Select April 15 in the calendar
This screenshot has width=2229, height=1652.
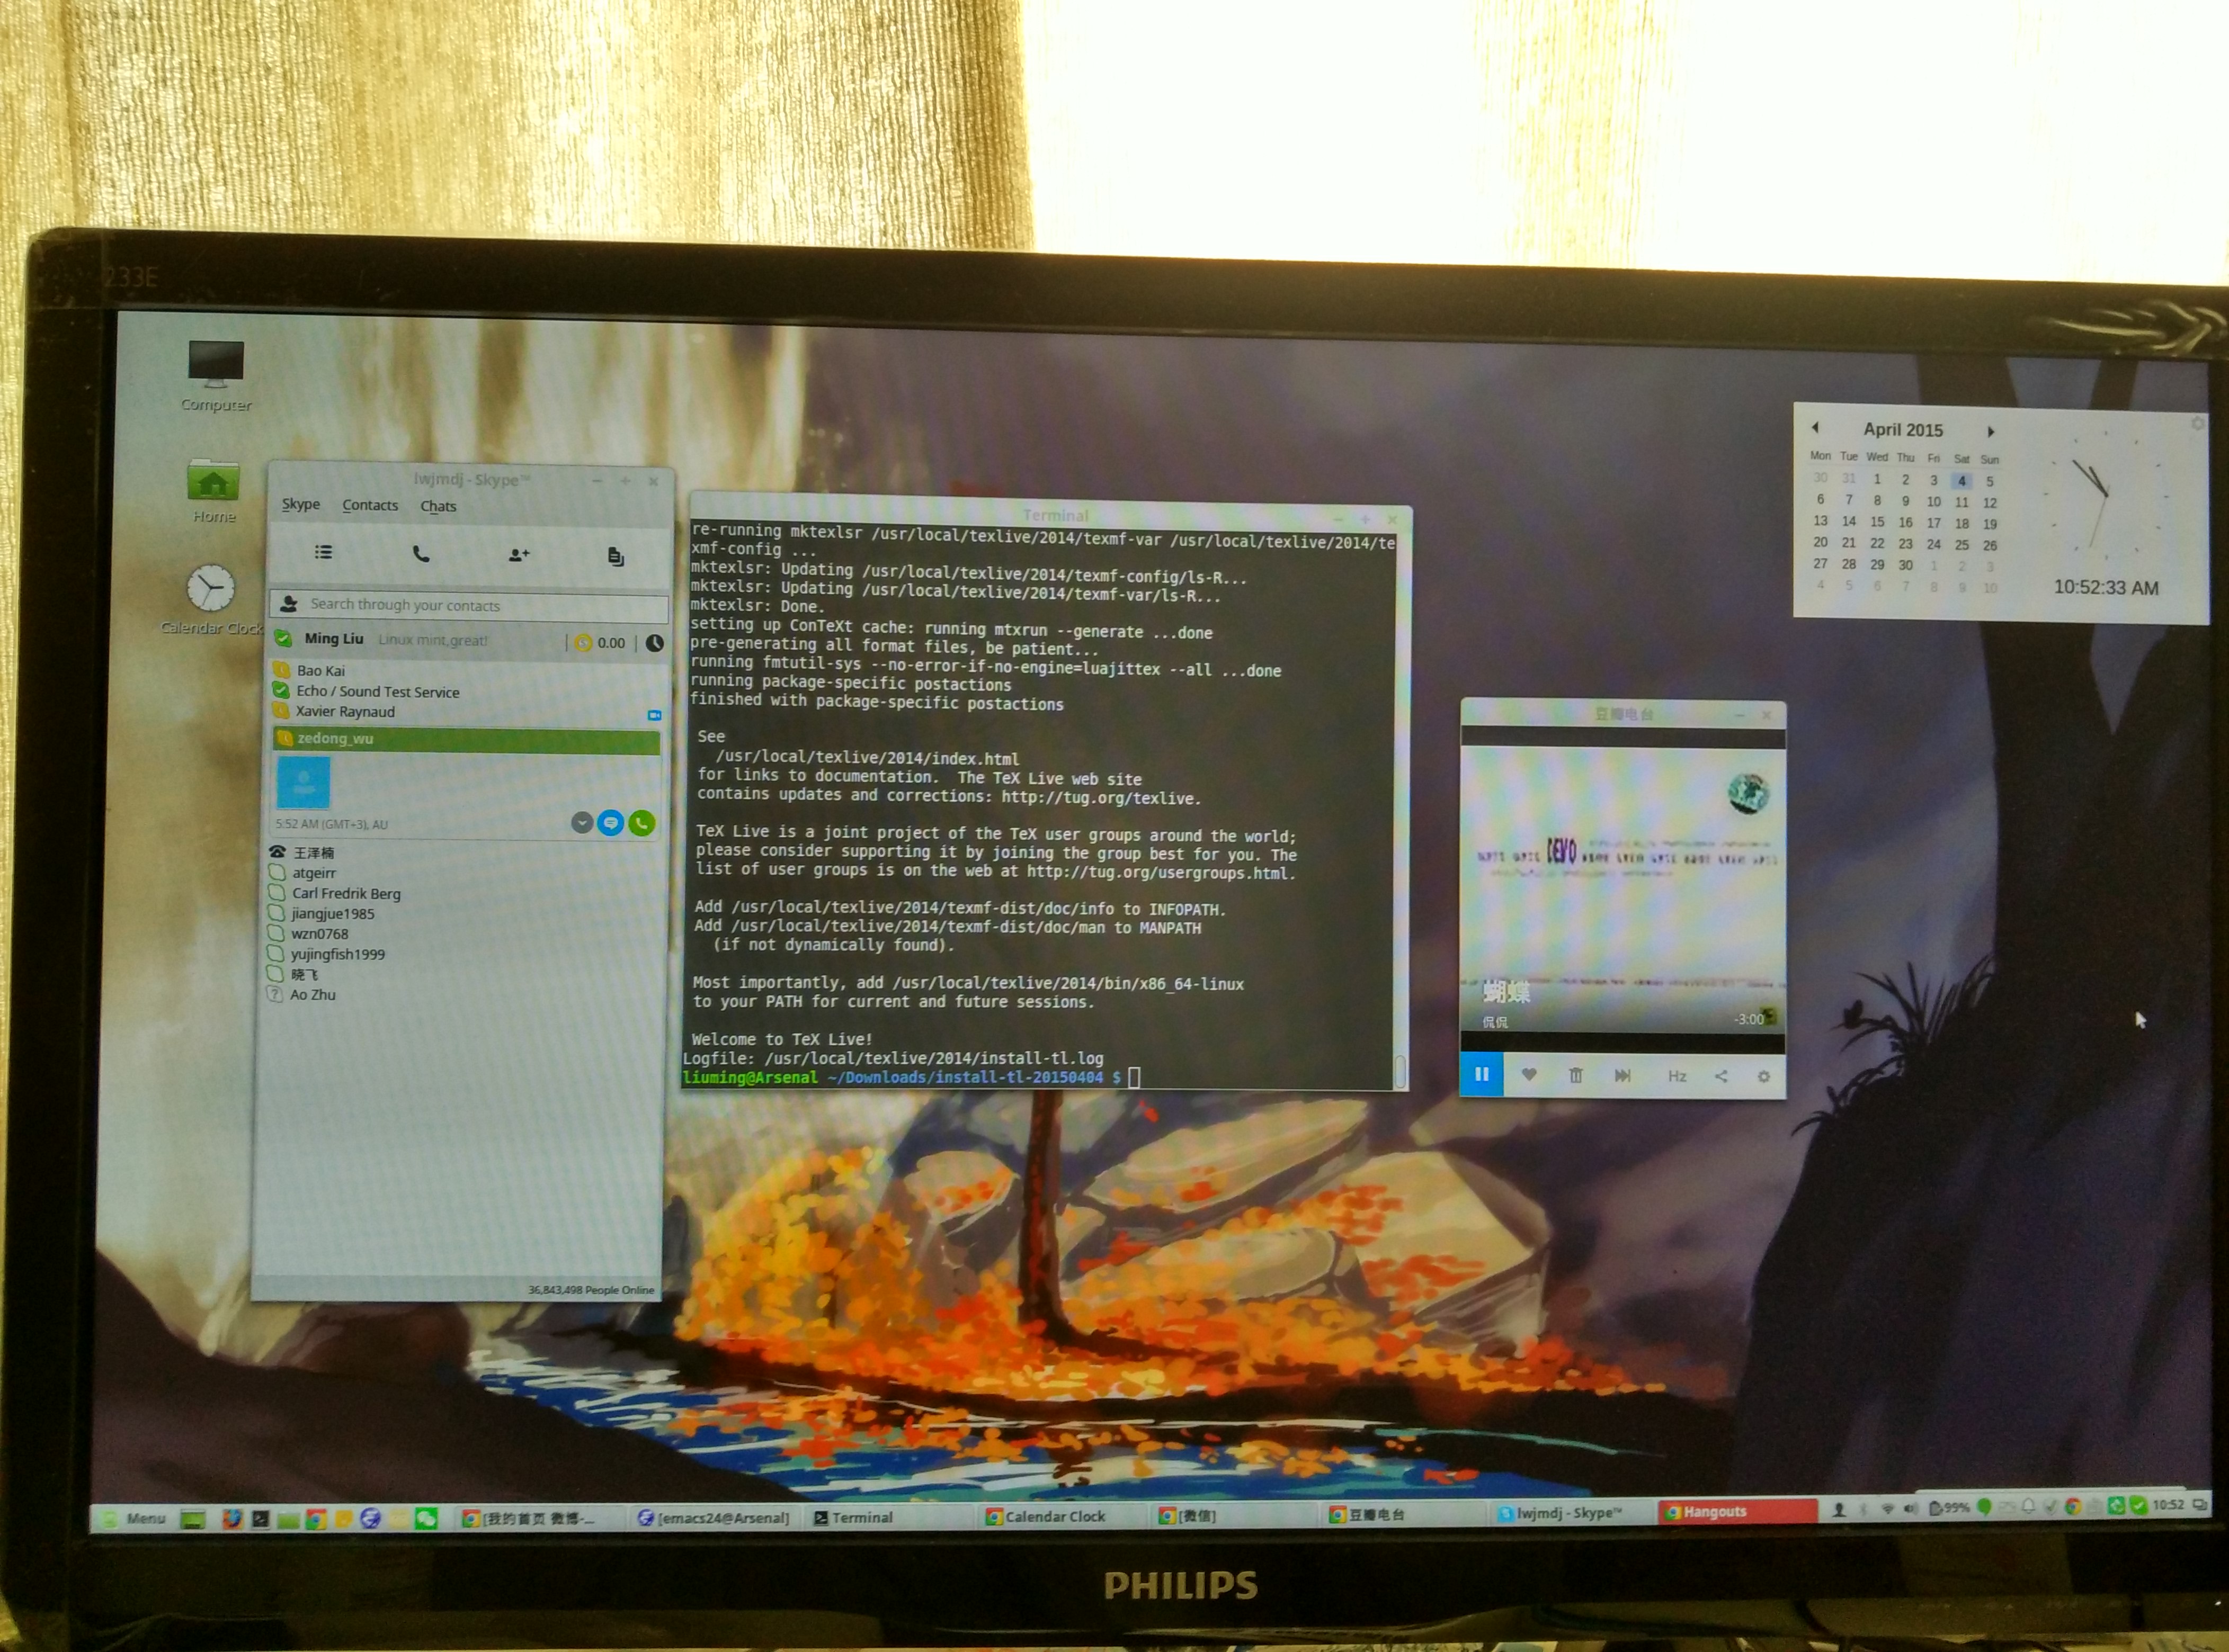tap(1877, 522)
